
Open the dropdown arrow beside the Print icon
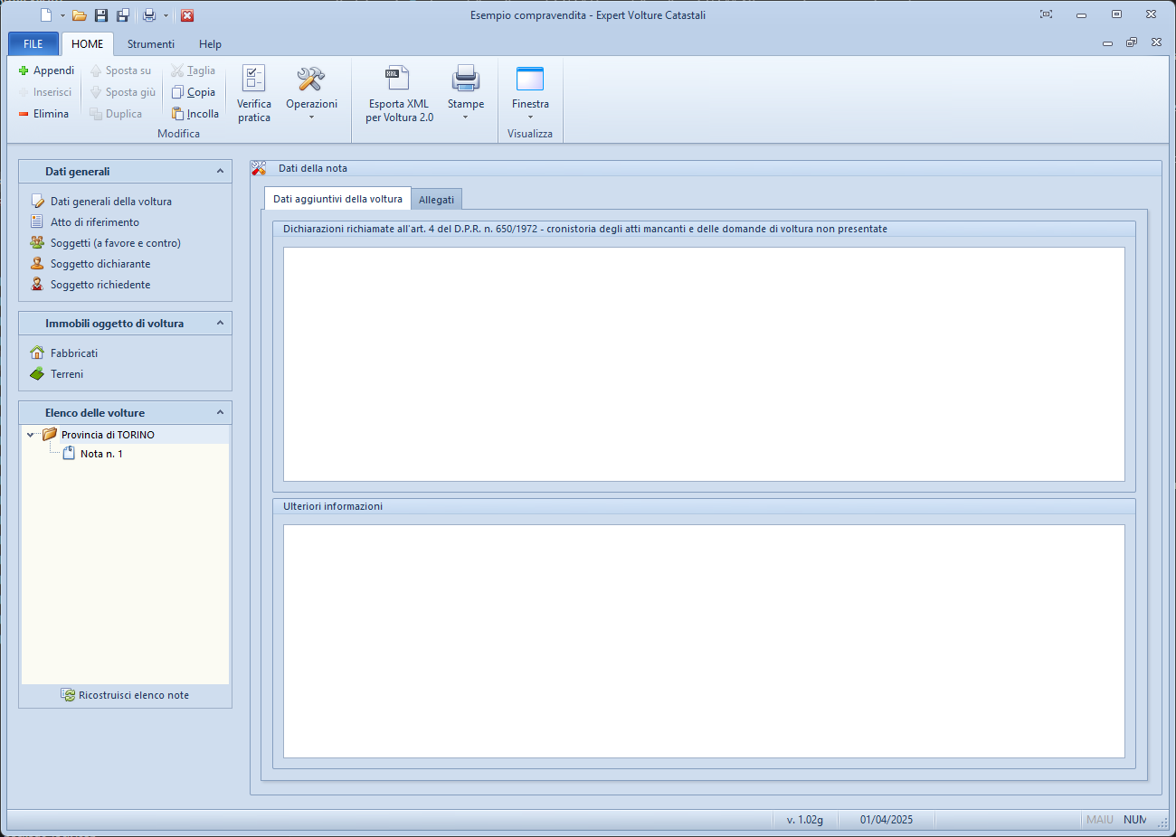(166, 15)
